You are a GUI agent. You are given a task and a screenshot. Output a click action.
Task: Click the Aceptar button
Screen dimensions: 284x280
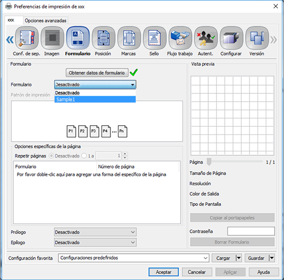tap(164, 272)
